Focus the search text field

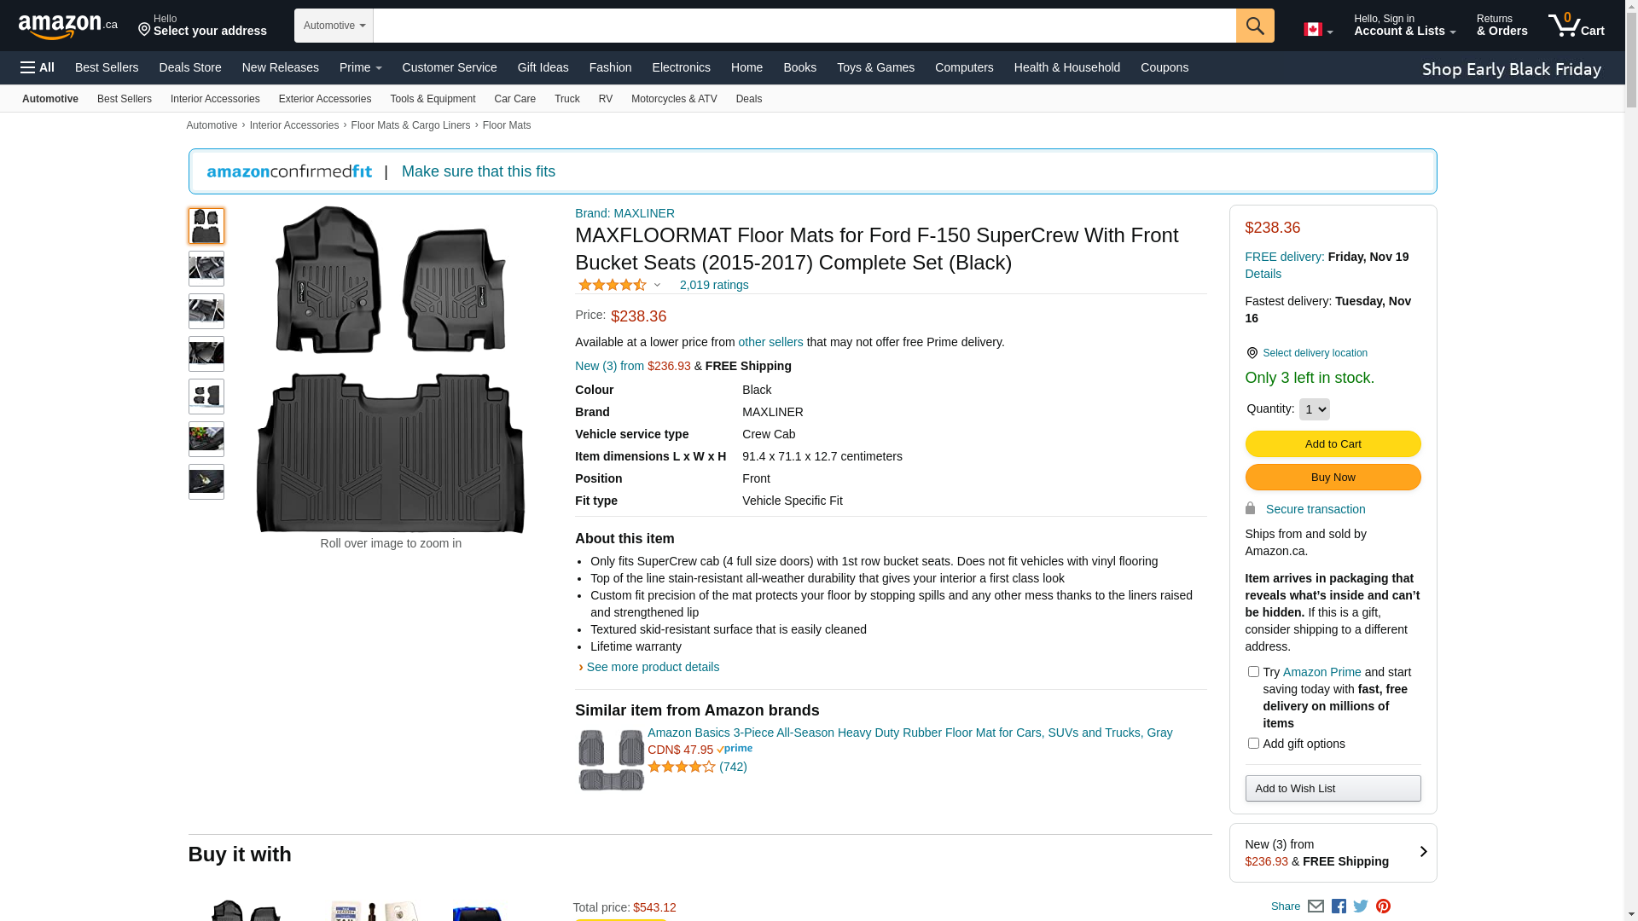point(804,26)
